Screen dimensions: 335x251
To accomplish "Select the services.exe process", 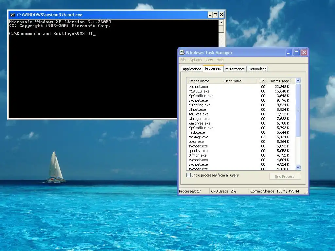I will pos(241,114).
